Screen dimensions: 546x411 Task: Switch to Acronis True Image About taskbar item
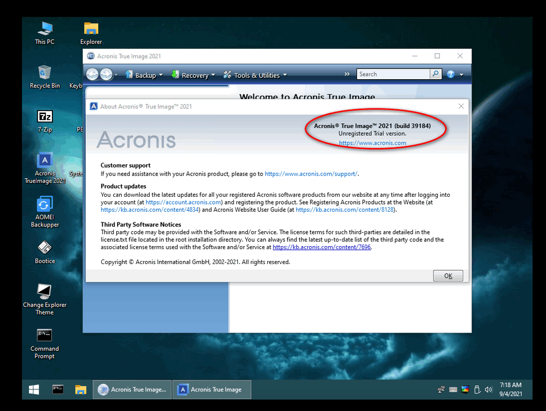coord(212,389)
